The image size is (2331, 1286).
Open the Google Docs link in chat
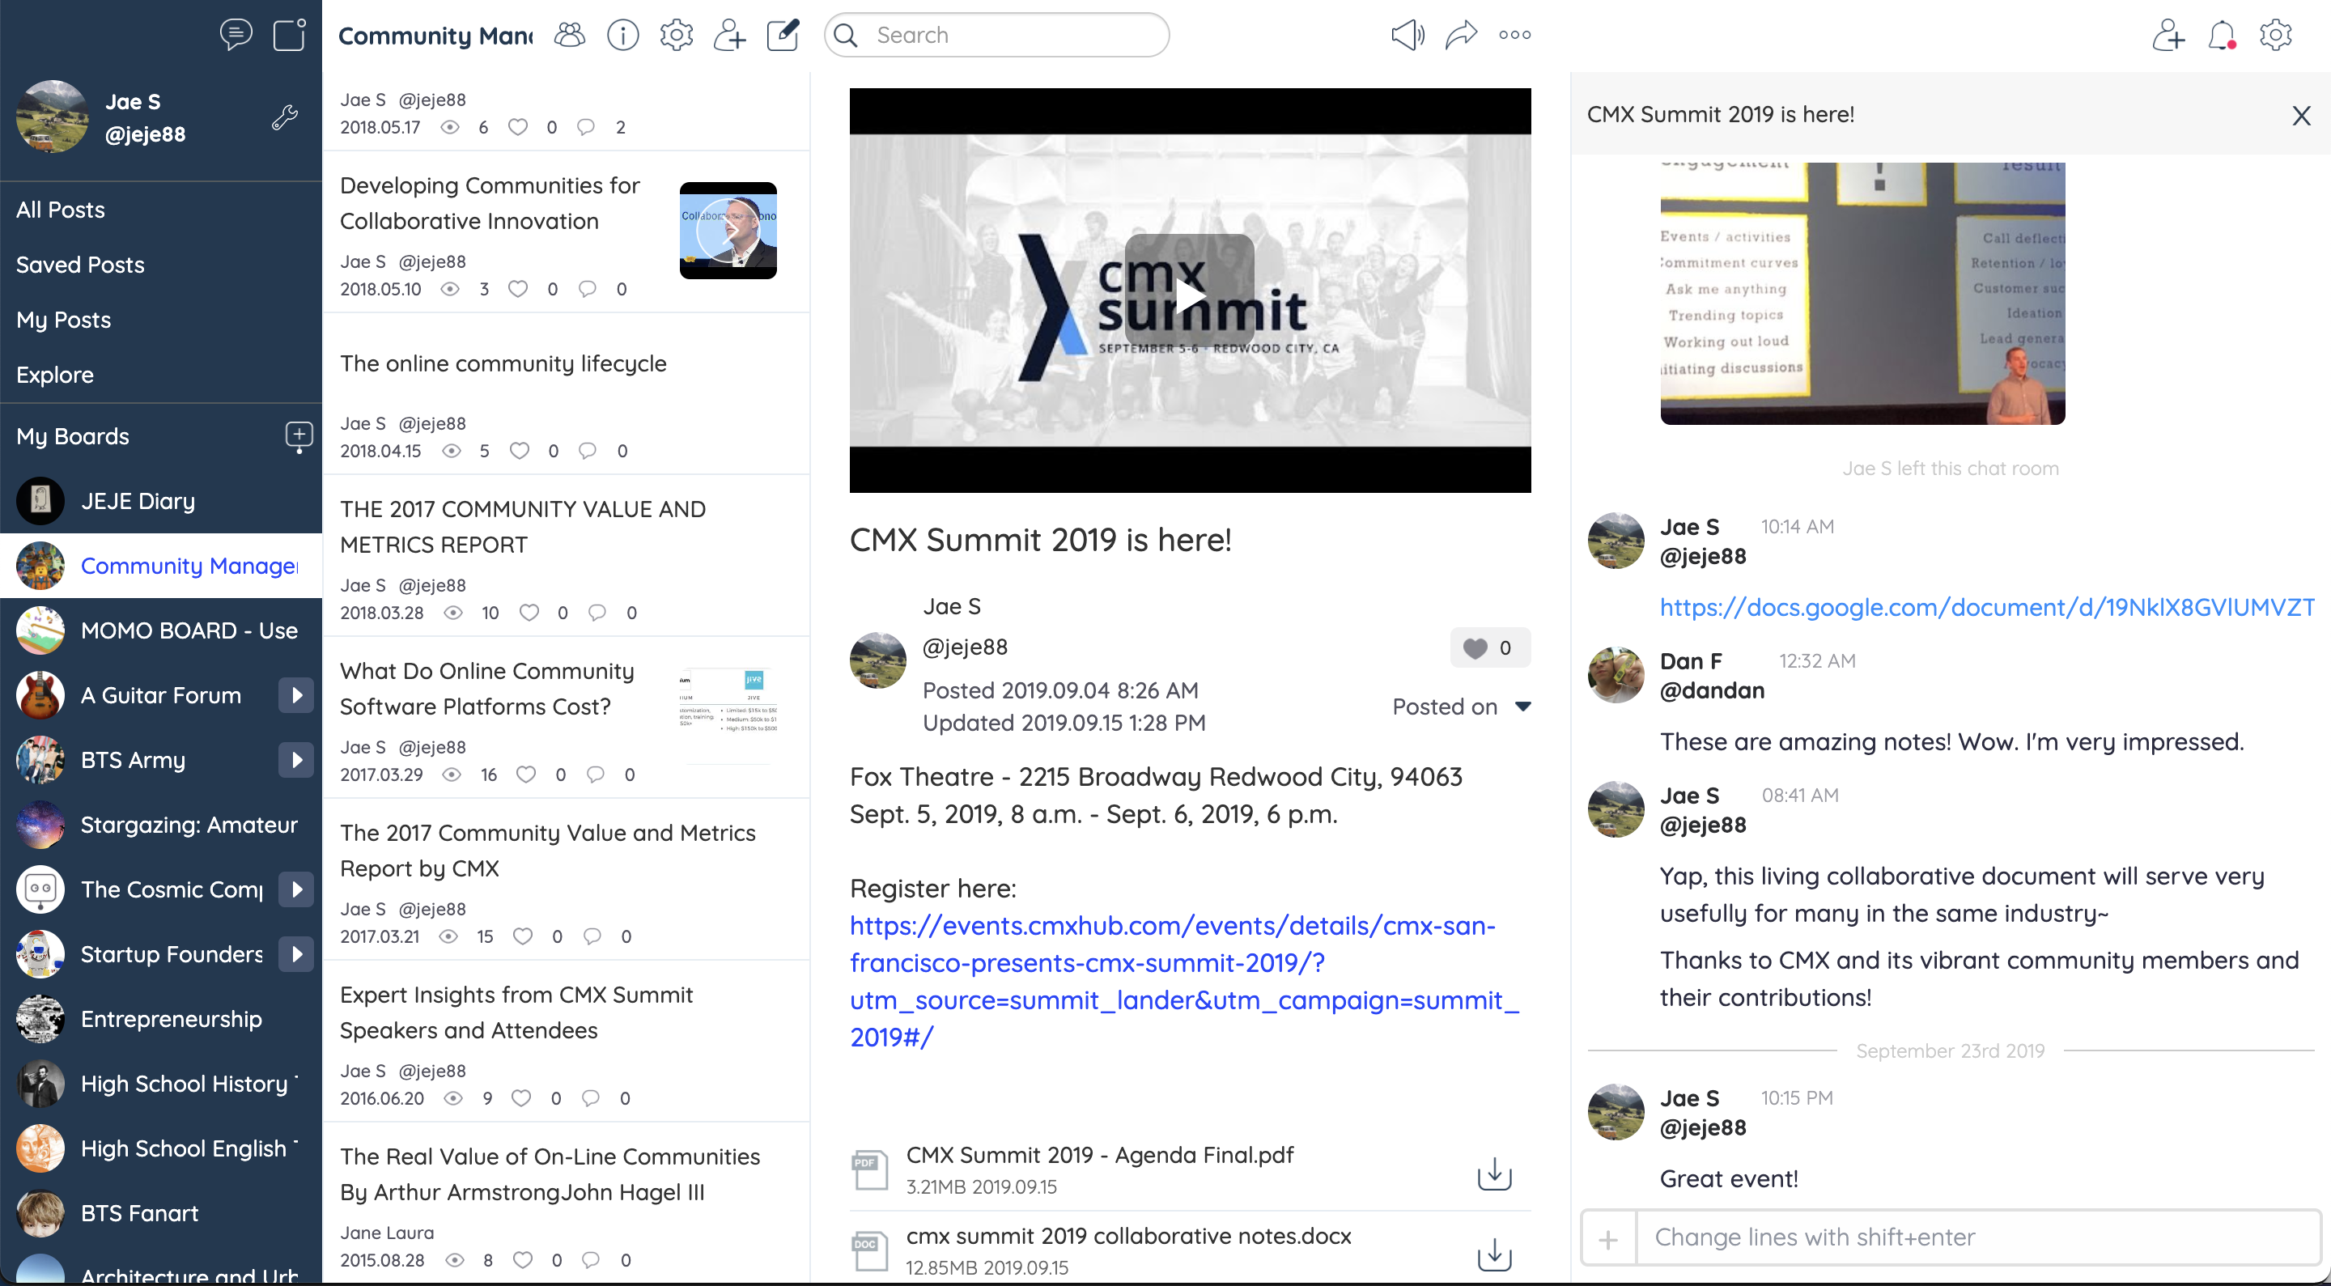pos(1986,607)
